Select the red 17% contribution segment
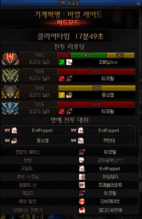The height and width of the screenshot is (219, 142). coord(64,55)
